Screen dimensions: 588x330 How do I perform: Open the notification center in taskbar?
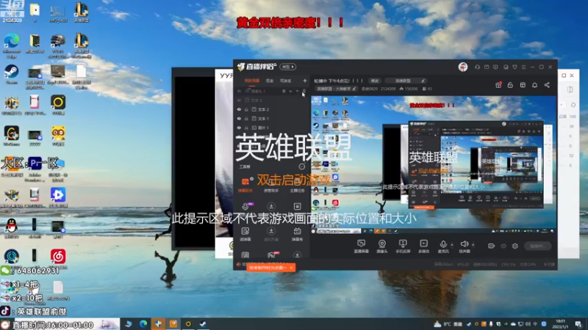(x=578, y=324)
